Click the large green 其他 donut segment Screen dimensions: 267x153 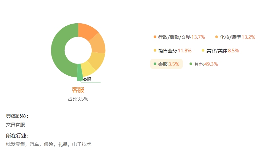(x=58, y=51)
